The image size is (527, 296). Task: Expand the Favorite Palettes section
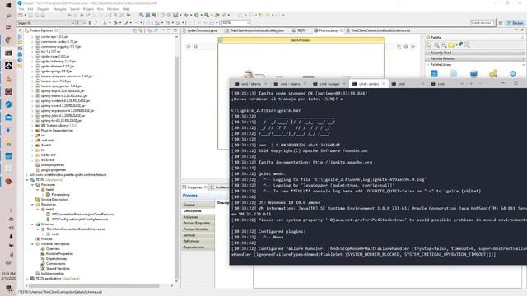pyautogui.click(x=475, y=58)
